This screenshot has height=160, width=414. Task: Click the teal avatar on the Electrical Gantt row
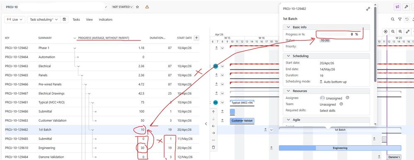tap(215, 66)
